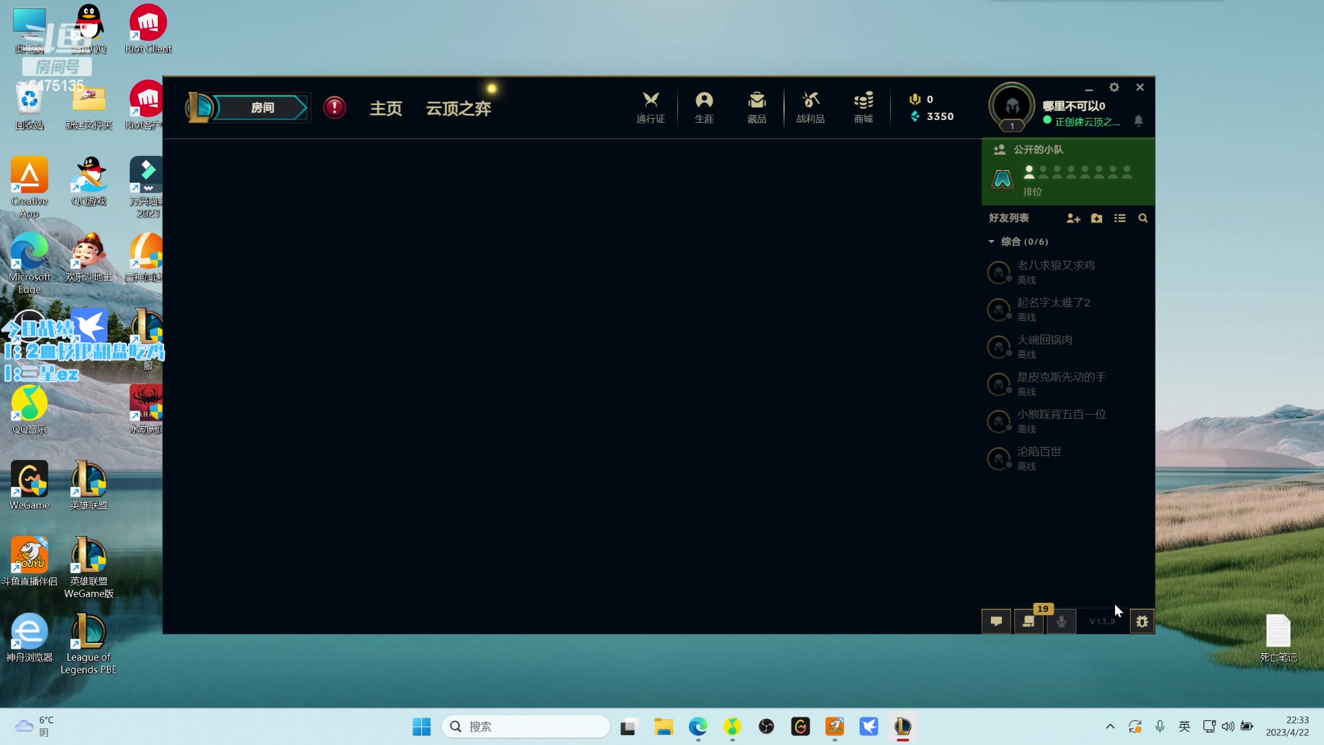Open the friend list sort options icon
This screenshot has height=745, width=1324.
1120,218
